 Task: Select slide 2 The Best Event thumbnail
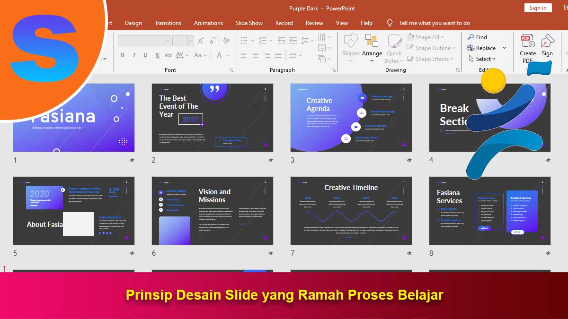[x=213, y=118]
